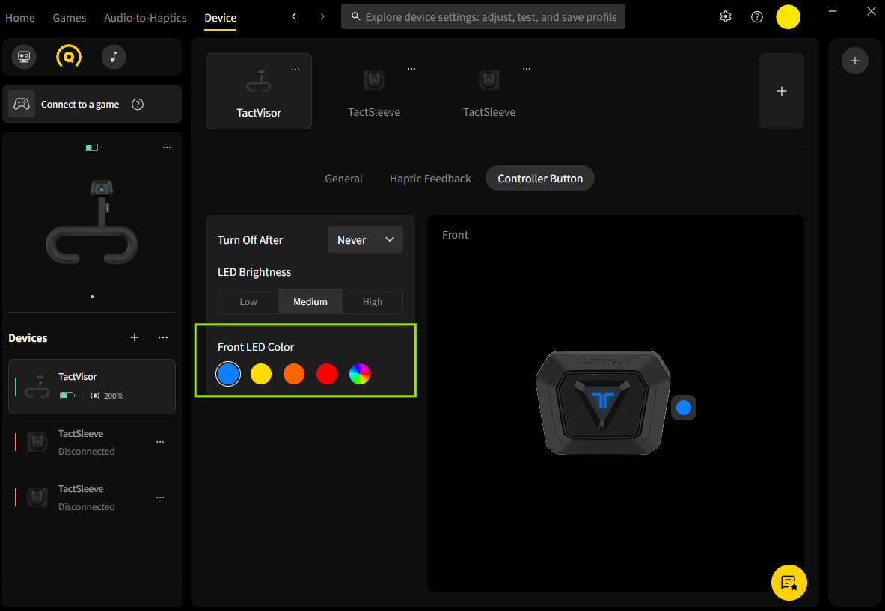The width and height of the screenshot is (885, 611).
Task: Choose the rainbow Front LED color
Action: 360,373
